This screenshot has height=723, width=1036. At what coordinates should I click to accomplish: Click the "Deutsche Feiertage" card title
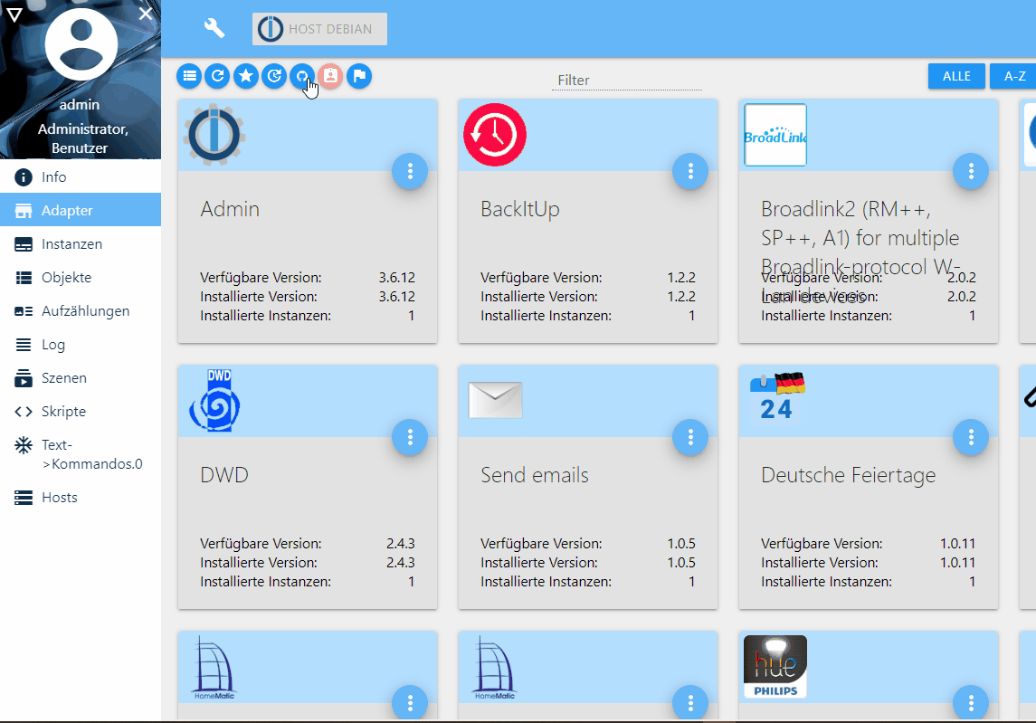[x=849, y=474]
